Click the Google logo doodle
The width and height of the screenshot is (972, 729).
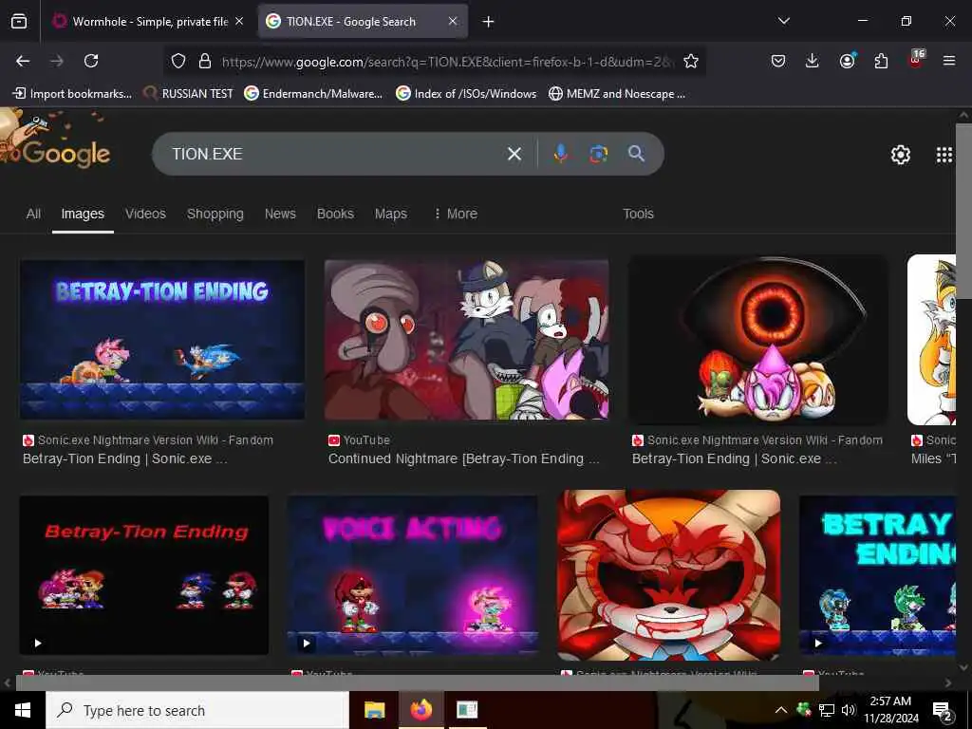54,140
